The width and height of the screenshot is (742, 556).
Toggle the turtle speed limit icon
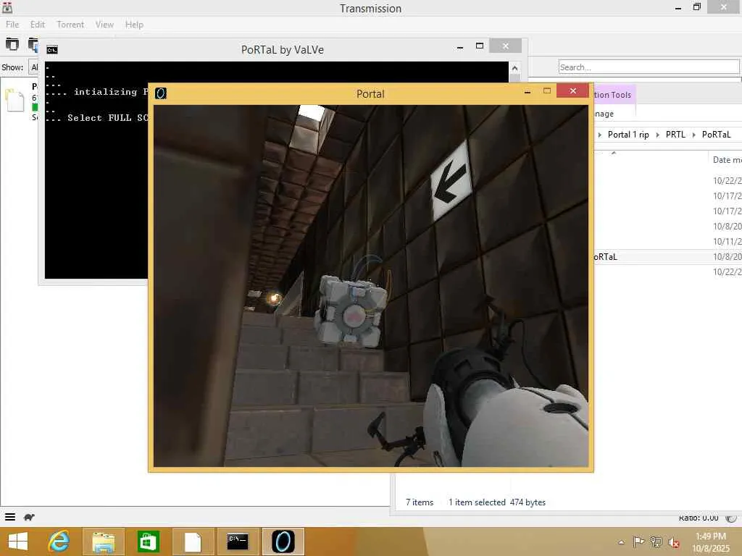point(29,517)
